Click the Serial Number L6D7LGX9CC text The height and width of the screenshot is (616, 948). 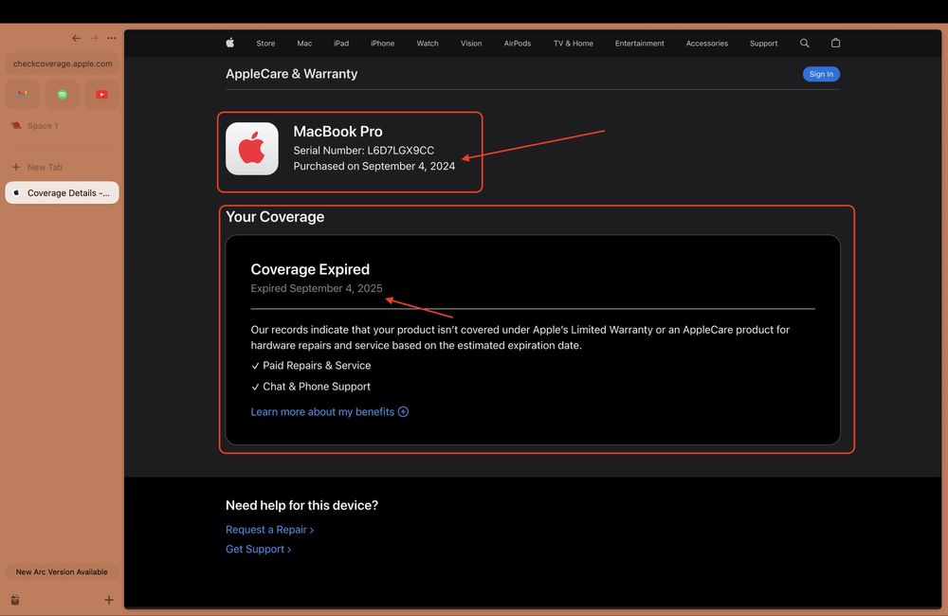(363, 151)
